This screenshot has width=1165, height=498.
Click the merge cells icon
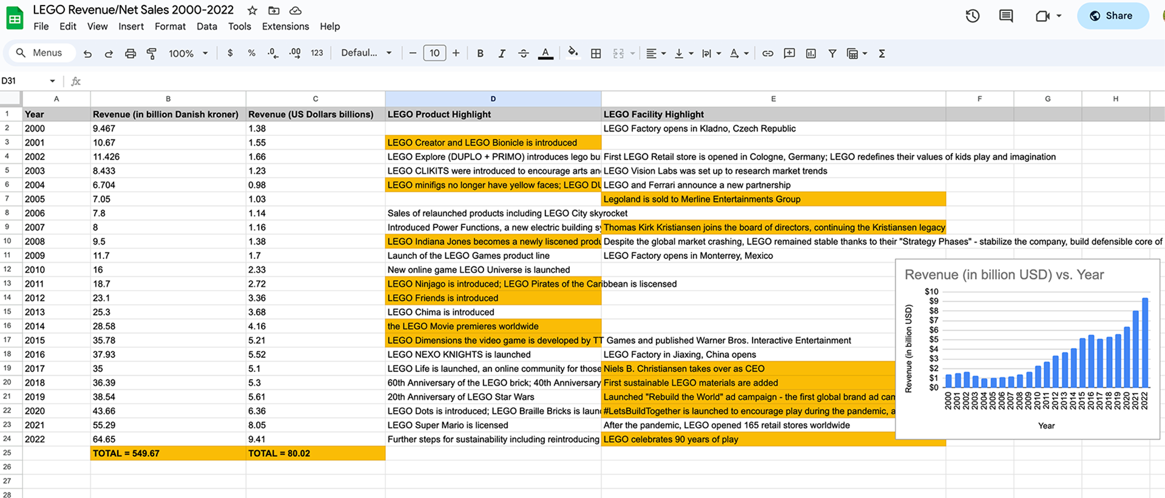click(x=618, y=53)
